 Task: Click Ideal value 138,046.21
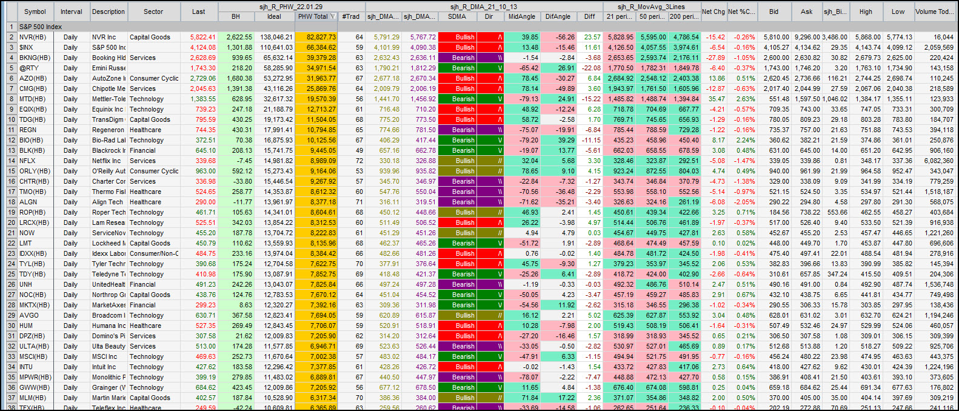[274, 37]
